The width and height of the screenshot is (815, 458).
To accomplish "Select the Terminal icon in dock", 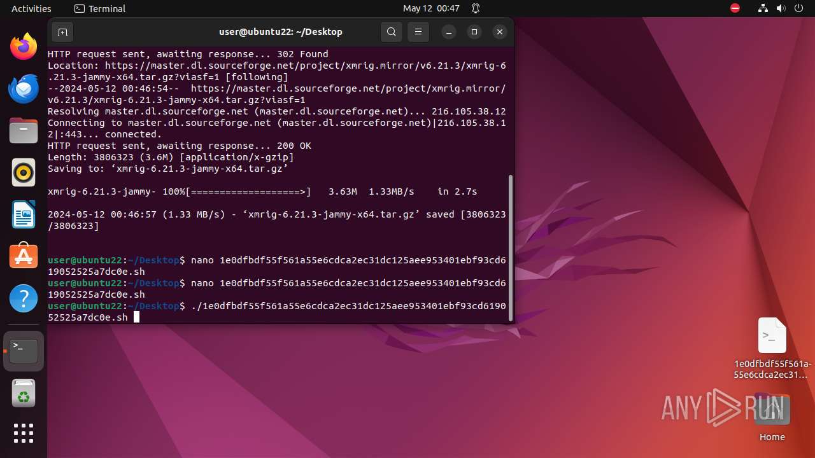I will click(x=24, y=350).
